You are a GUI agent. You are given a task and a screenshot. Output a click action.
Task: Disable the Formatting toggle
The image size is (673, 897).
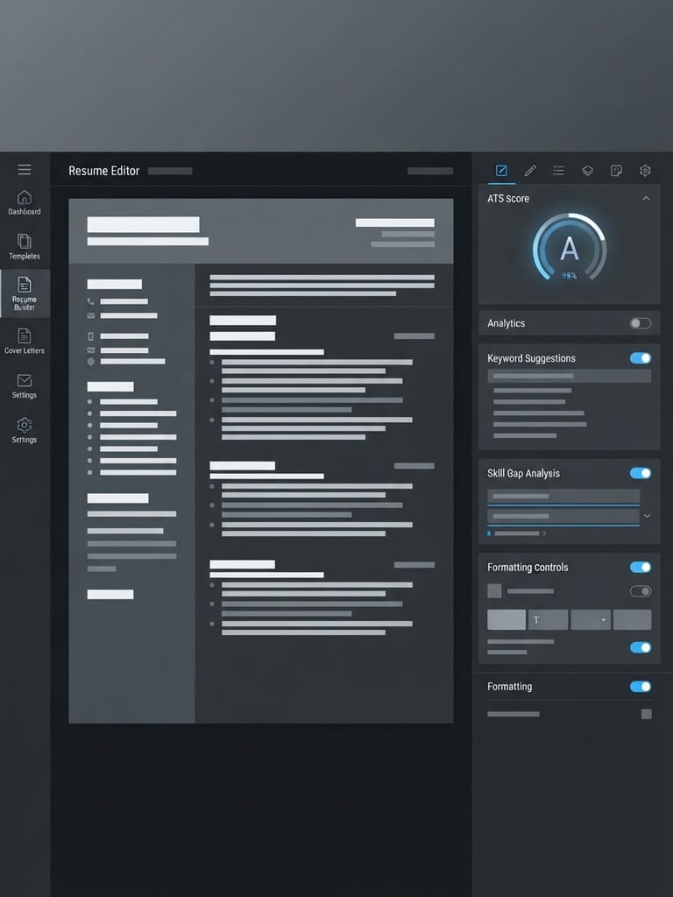[641, 687]
